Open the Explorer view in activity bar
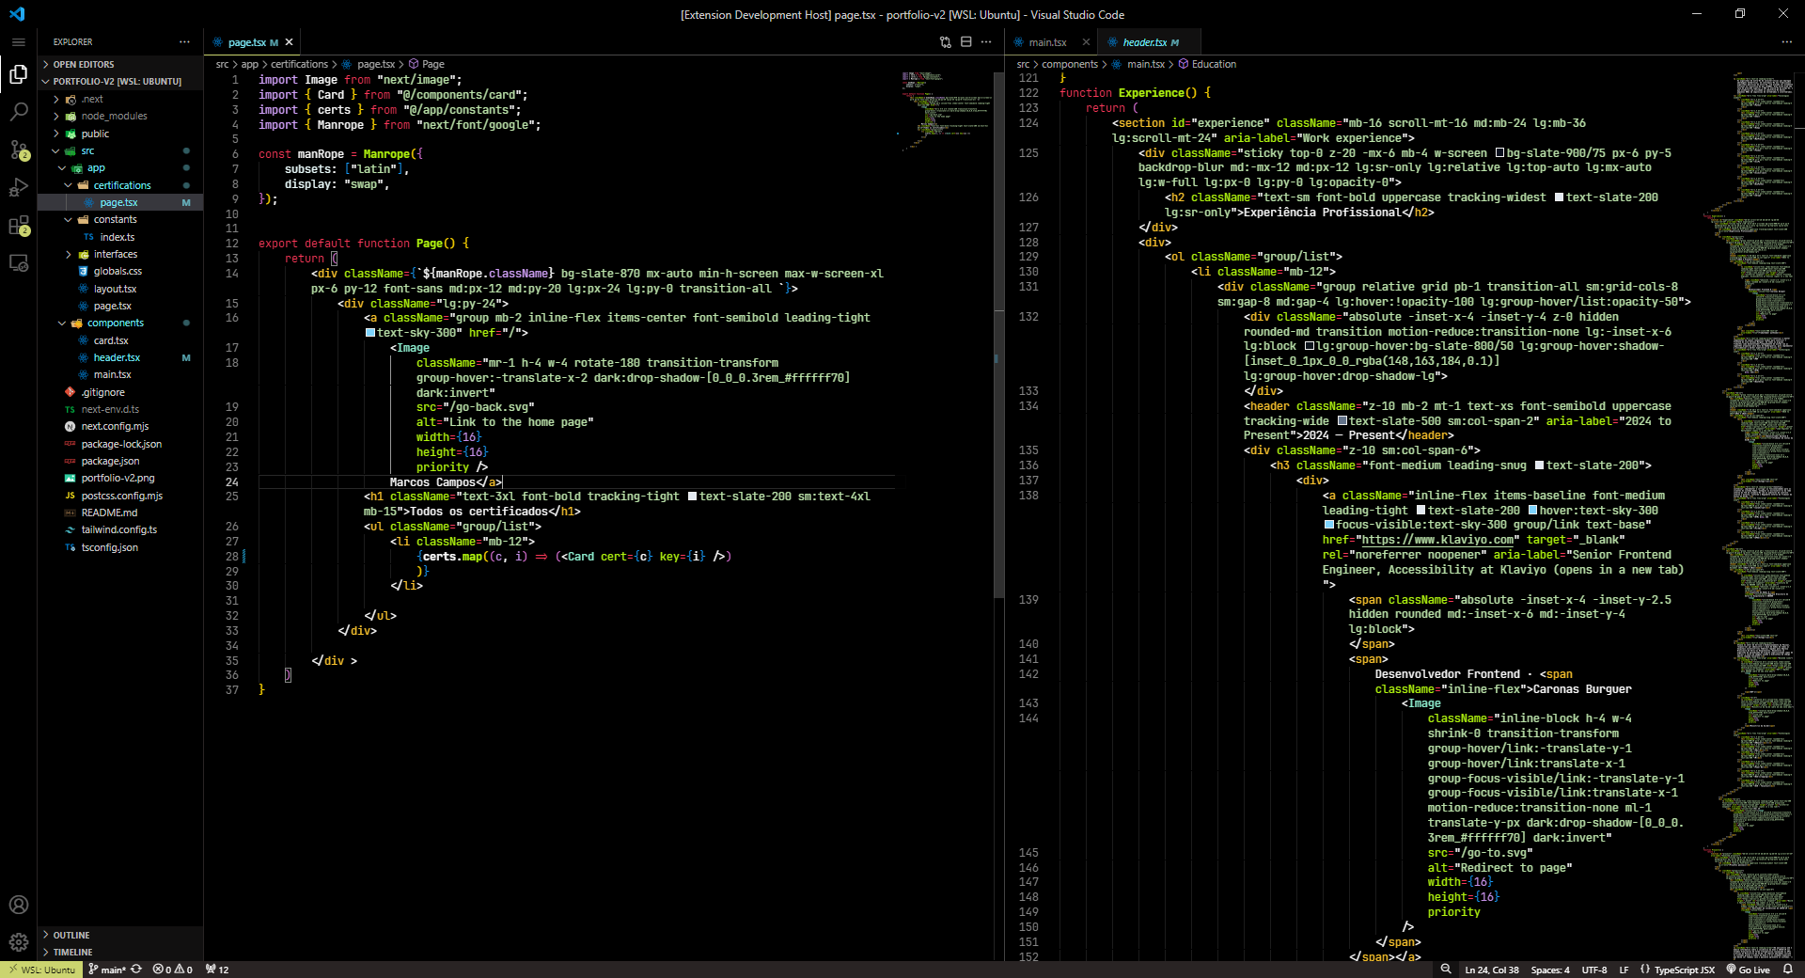The image size is (1805, 978). coord(18,74)
